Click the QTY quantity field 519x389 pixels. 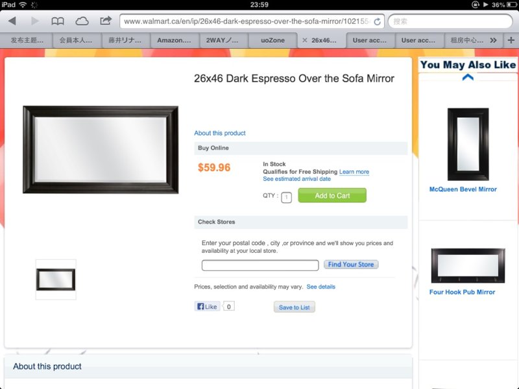pyautogui.click(x=286, y=197)
